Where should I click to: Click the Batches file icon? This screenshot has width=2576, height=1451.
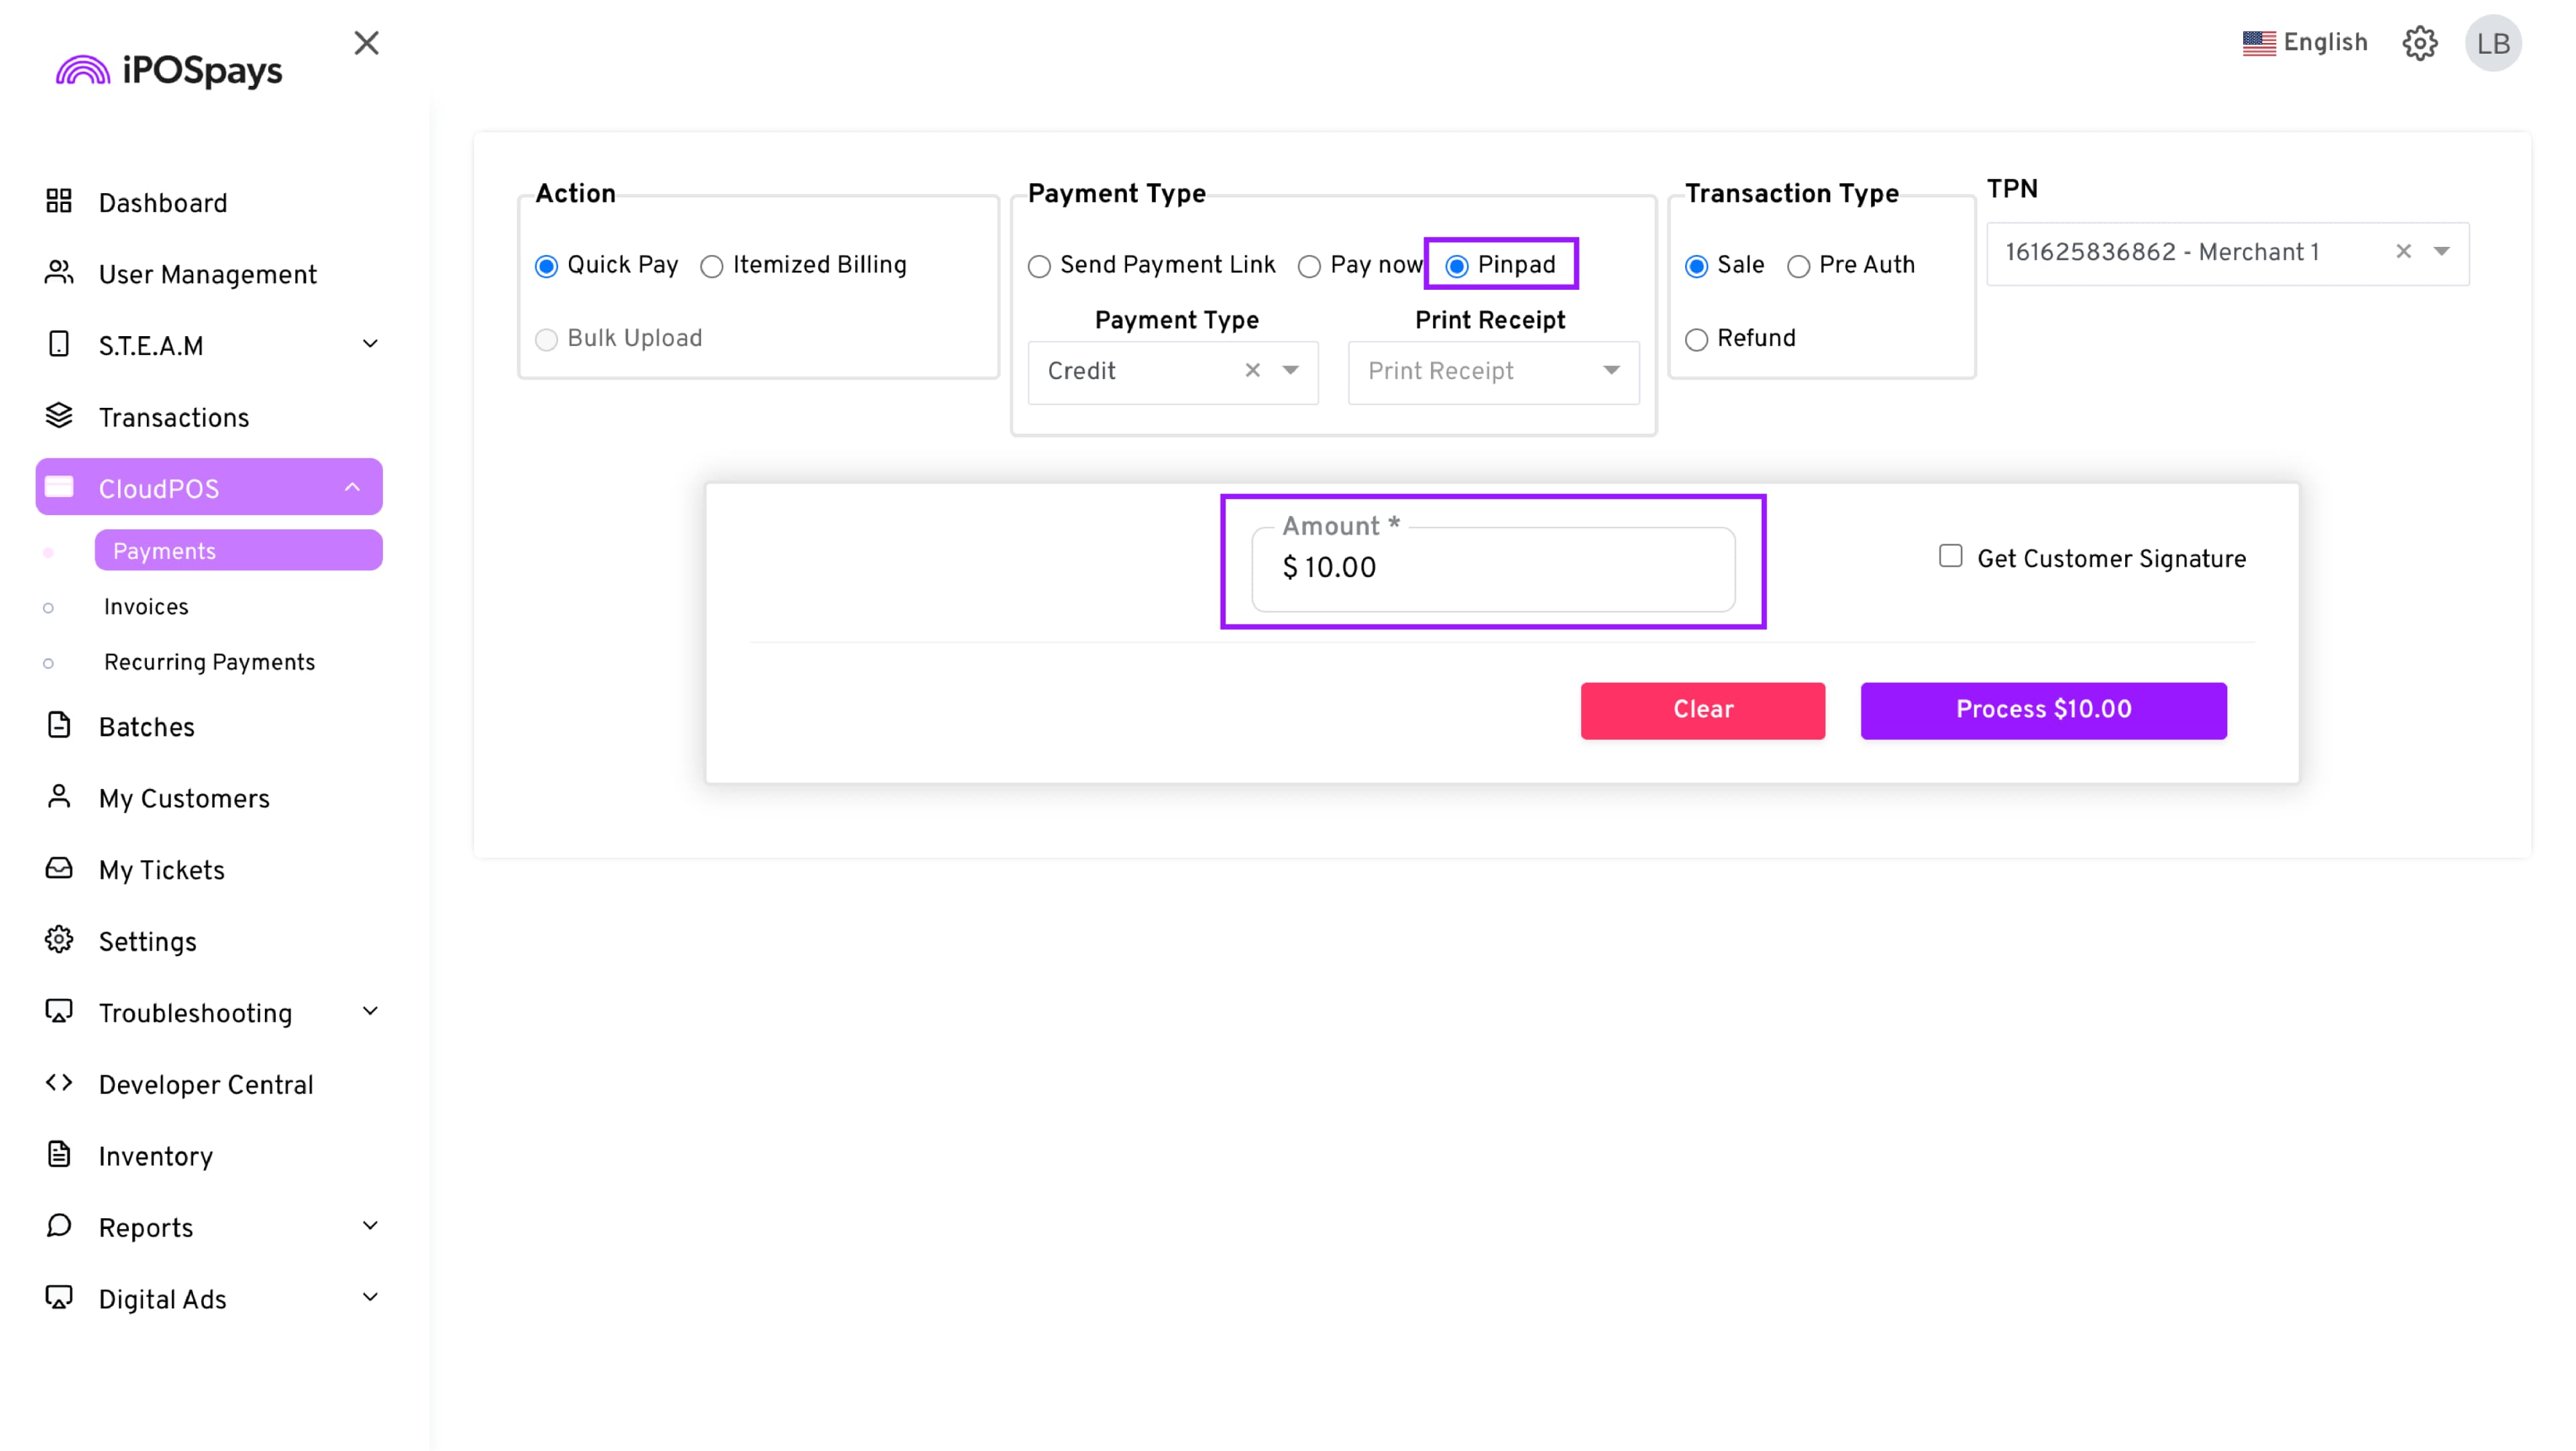tap(59, 725)
